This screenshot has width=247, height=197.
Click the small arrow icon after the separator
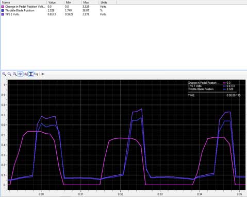(43, 74)
